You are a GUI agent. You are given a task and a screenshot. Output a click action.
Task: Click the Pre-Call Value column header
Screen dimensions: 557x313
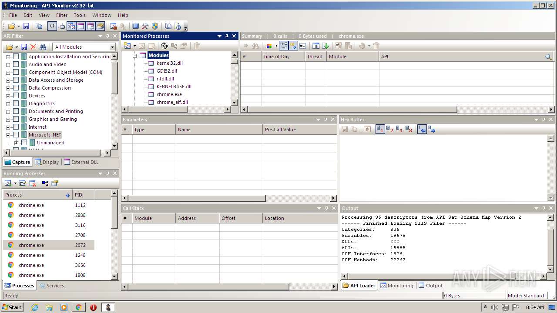click(299, 130)
